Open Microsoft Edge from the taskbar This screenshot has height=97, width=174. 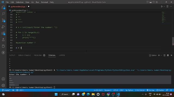(x=88, y=94)
